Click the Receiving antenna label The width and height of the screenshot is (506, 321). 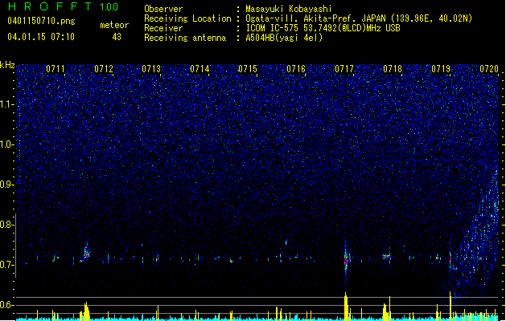click(185, 38)
